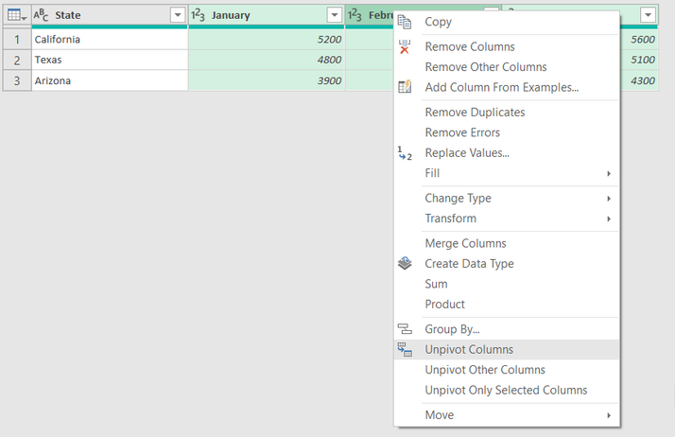675x437 pixels.
Task: Expand the Change Type submenu arrow
Action: [x=609, y=199]
